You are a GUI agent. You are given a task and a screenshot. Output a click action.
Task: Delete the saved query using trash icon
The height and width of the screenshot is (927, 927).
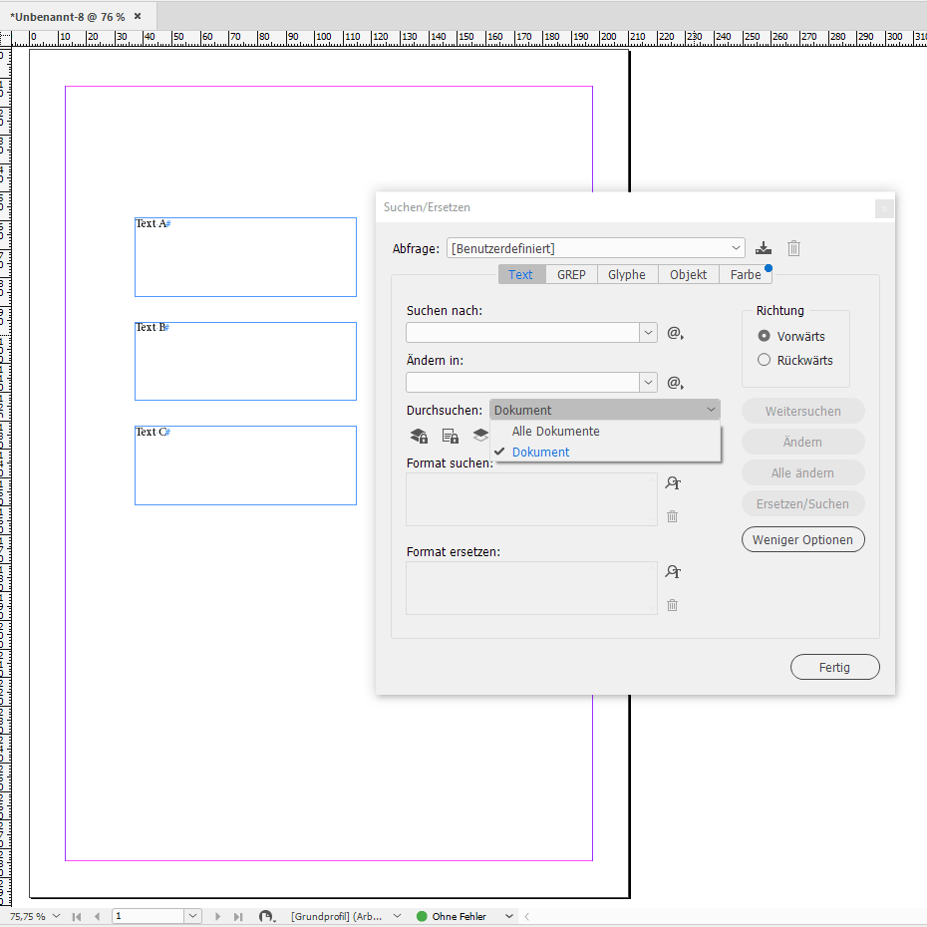point(793,248)
